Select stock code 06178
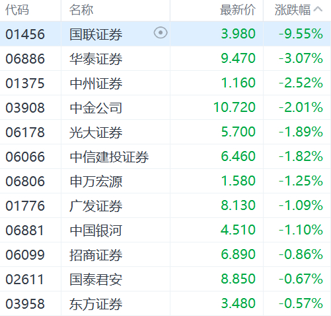Viewport: 331px width, 316px height. pos(25,132)
